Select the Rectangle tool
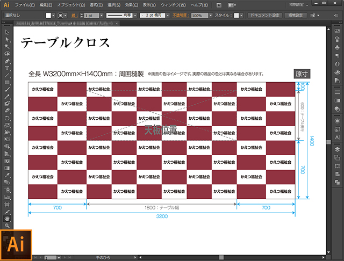 click(7, 82)
